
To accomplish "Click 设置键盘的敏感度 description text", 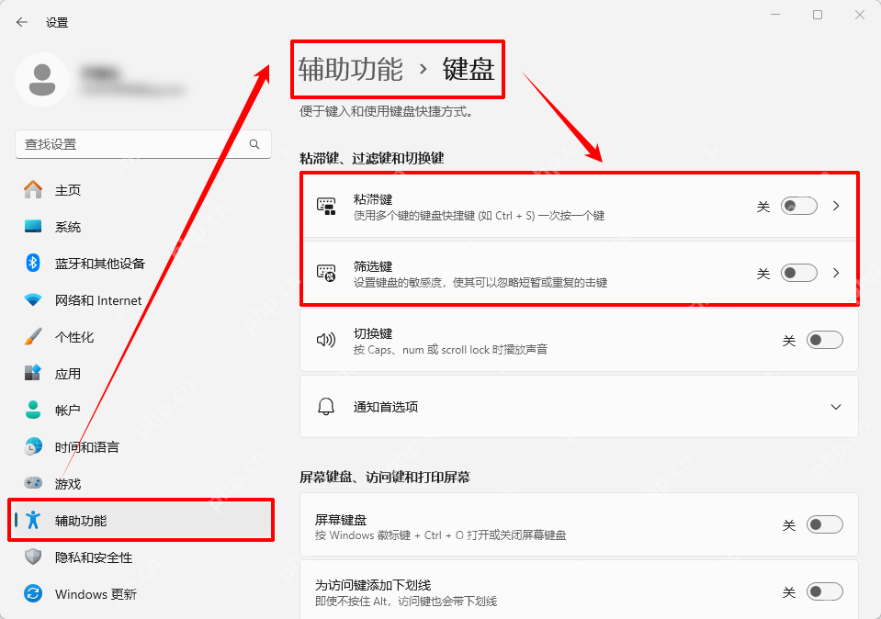I will 480,283.
